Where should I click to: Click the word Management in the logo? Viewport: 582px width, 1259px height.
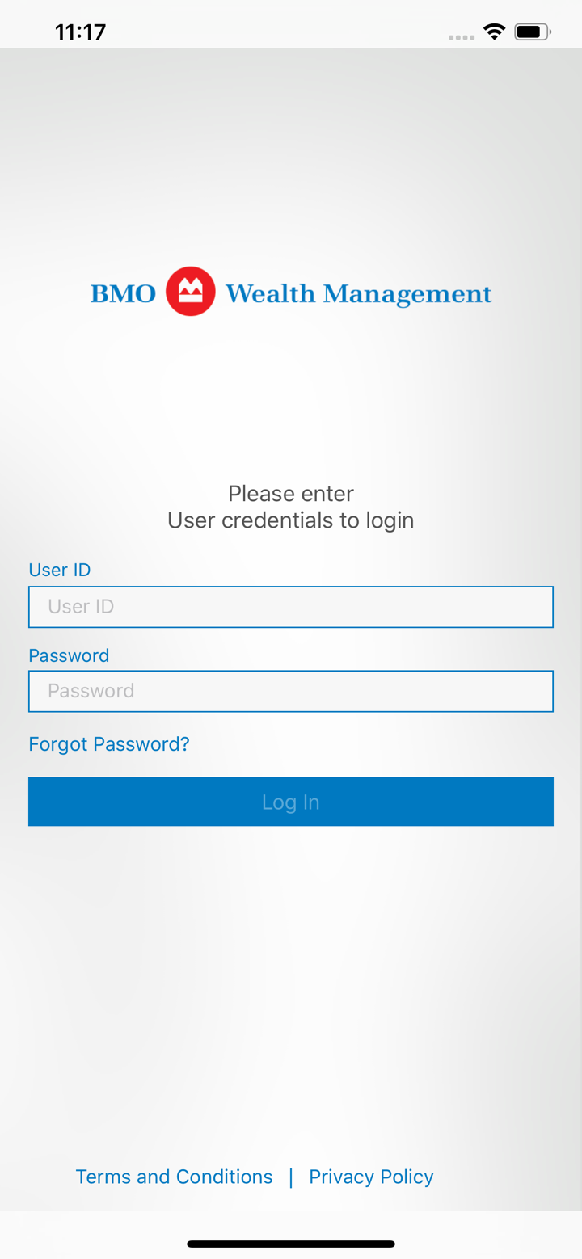click(x=407, y=295)
